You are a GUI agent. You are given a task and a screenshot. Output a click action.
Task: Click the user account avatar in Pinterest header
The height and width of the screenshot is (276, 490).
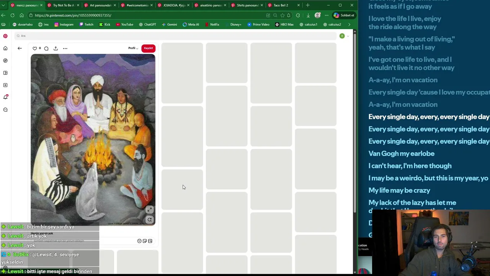pos(342,36)
